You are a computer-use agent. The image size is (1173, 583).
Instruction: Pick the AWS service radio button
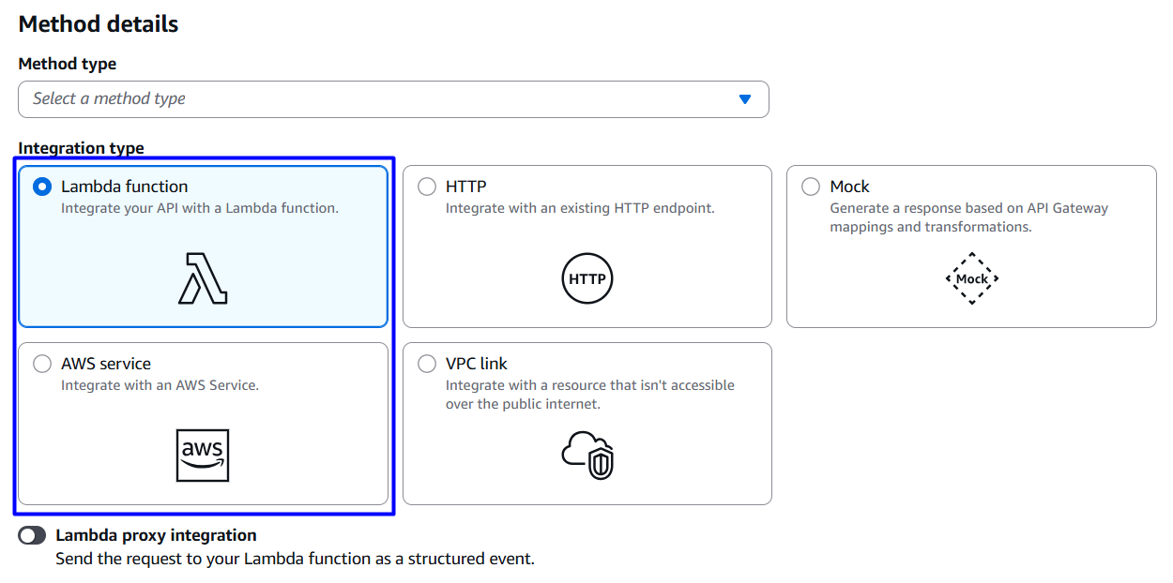tap(42, 364)
